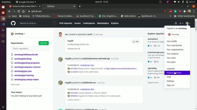Image resolution: width=197 pixels, height=110 pixels.
Task: Click the ABP adblock extension icon
Action: [171, 11]
